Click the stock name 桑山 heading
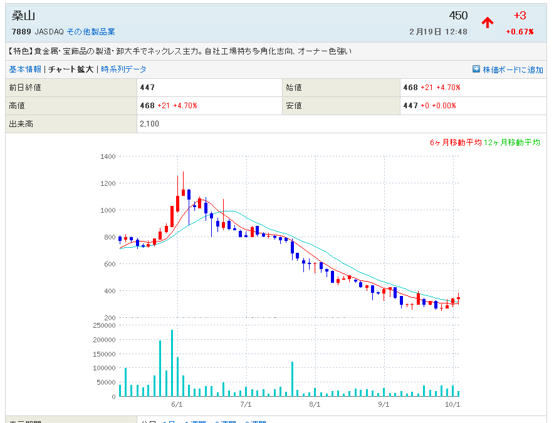Screen dimensions: 554x423 click(23, 16)
